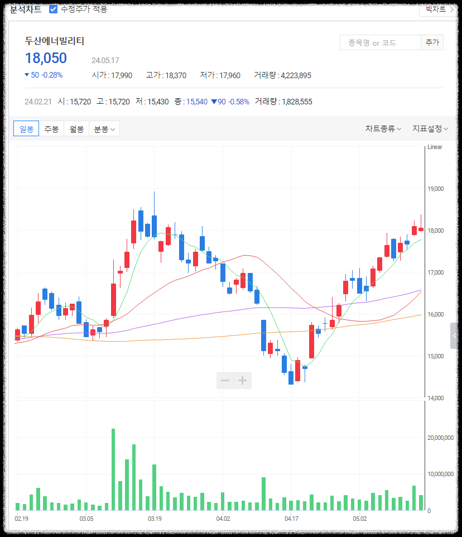Select the 월봉 tab

coord(76,129)
